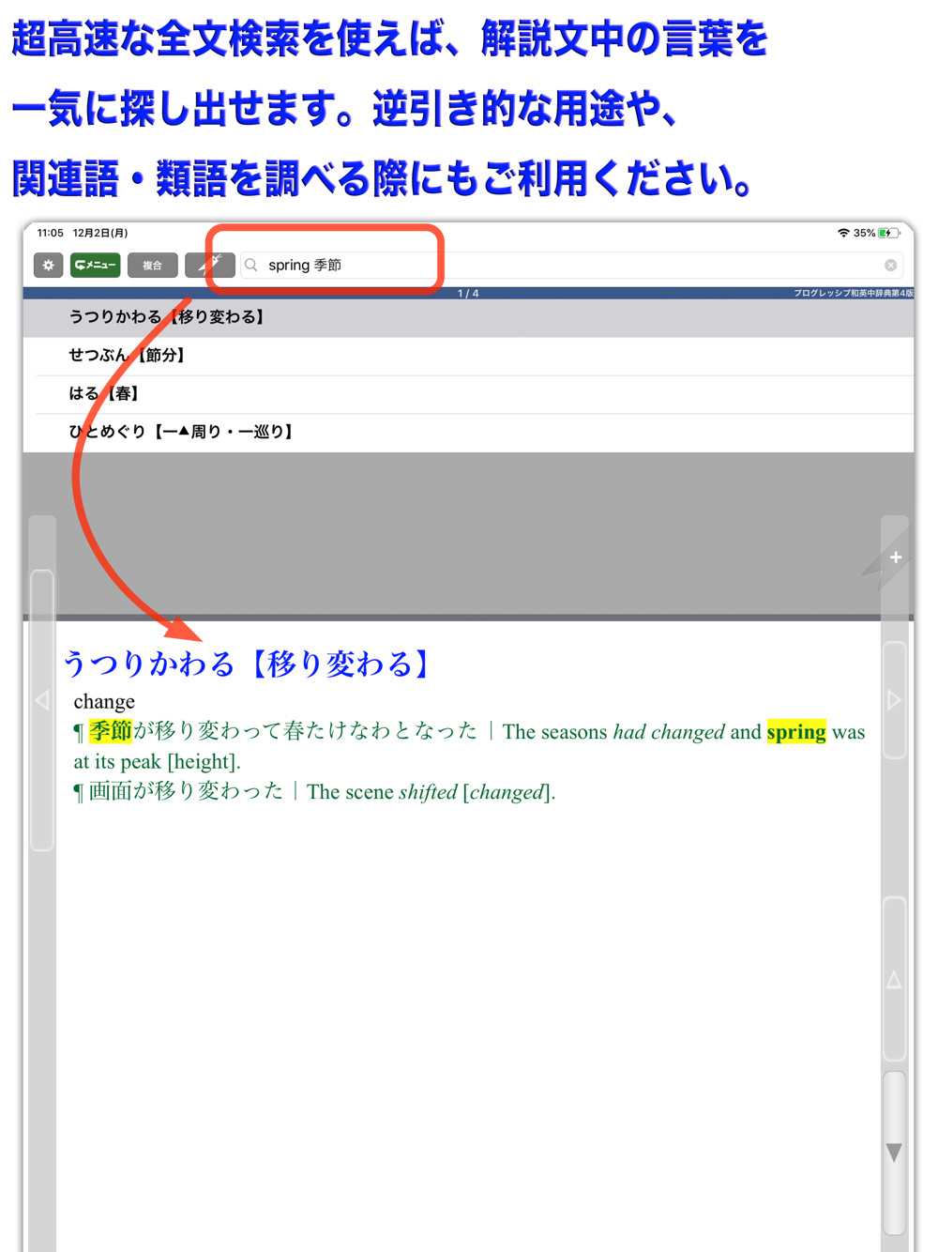
Task: Go to next entry with right arrow
Action: tap(894, 700)
